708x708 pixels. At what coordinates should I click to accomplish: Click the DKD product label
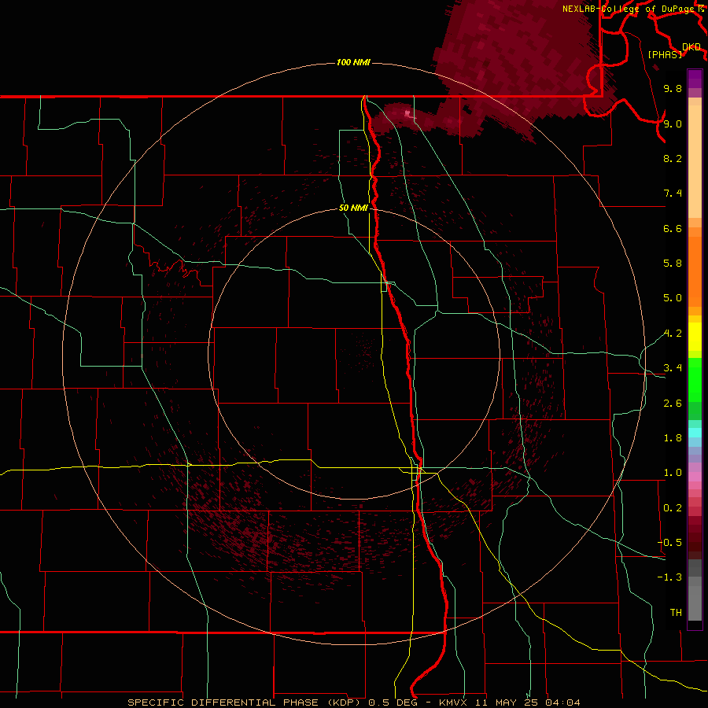tap(691, 47)
